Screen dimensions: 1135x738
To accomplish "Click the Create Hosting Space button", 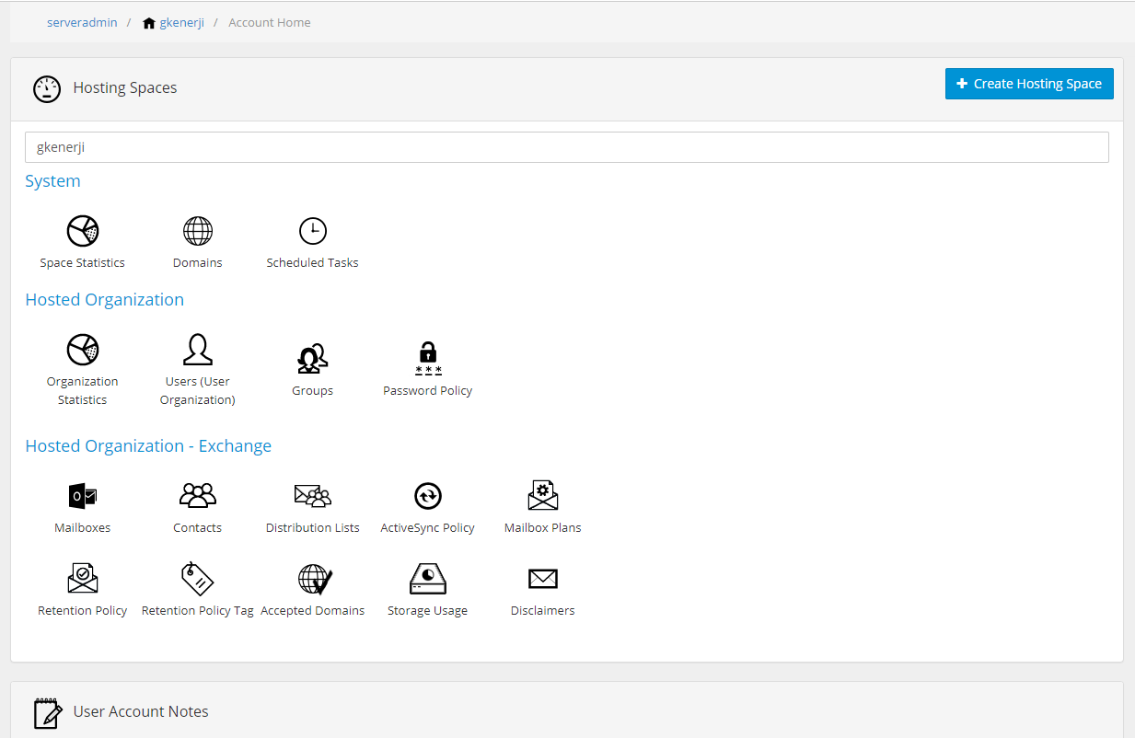I will click(x=1029, y=84).
